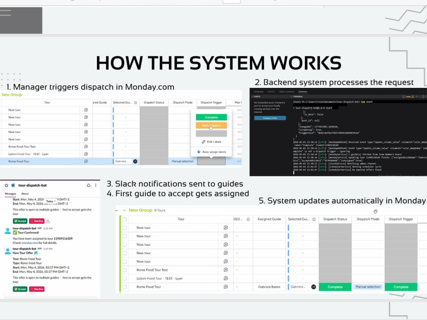Click the new terminal plus icon in VS Code
Screen dimensions: 427x320
point(416,96)
